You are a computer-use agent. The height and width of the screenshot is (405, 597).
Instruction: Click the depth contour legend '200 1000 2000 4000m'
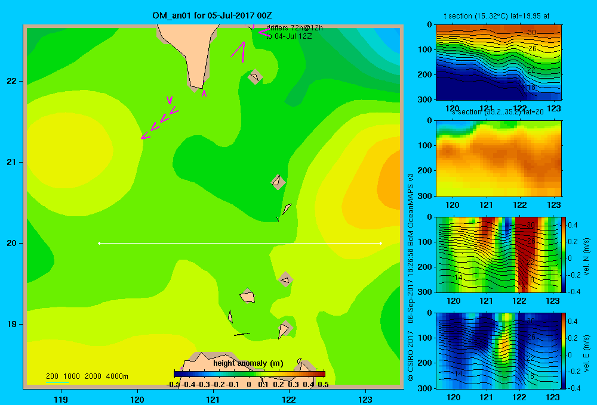87,376
